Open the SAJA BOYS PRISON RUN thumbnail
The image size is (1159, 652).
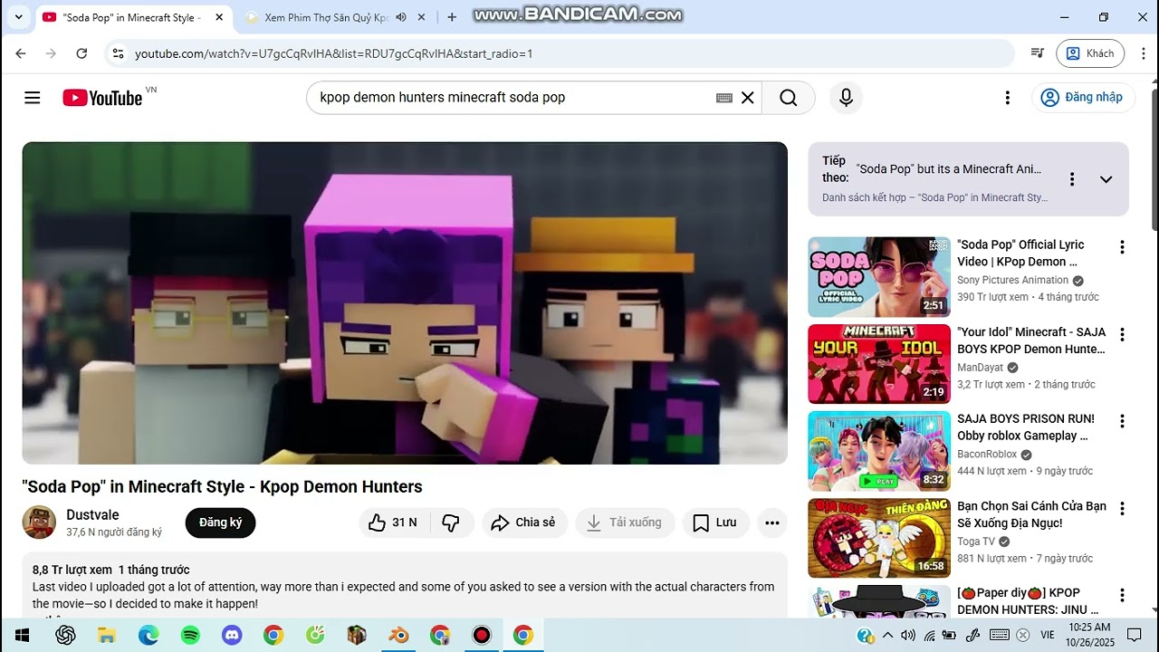(879, 450)
